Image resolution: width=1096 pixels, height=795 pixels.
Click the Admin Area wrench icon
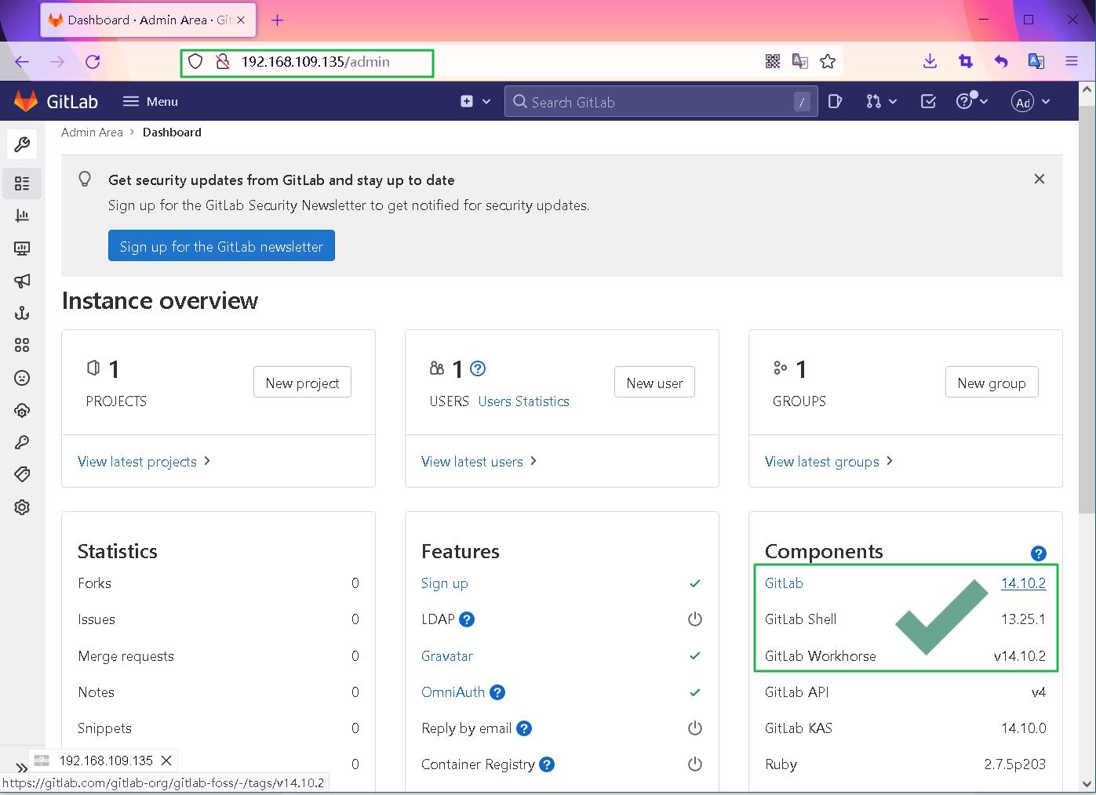tap(22, 144)
